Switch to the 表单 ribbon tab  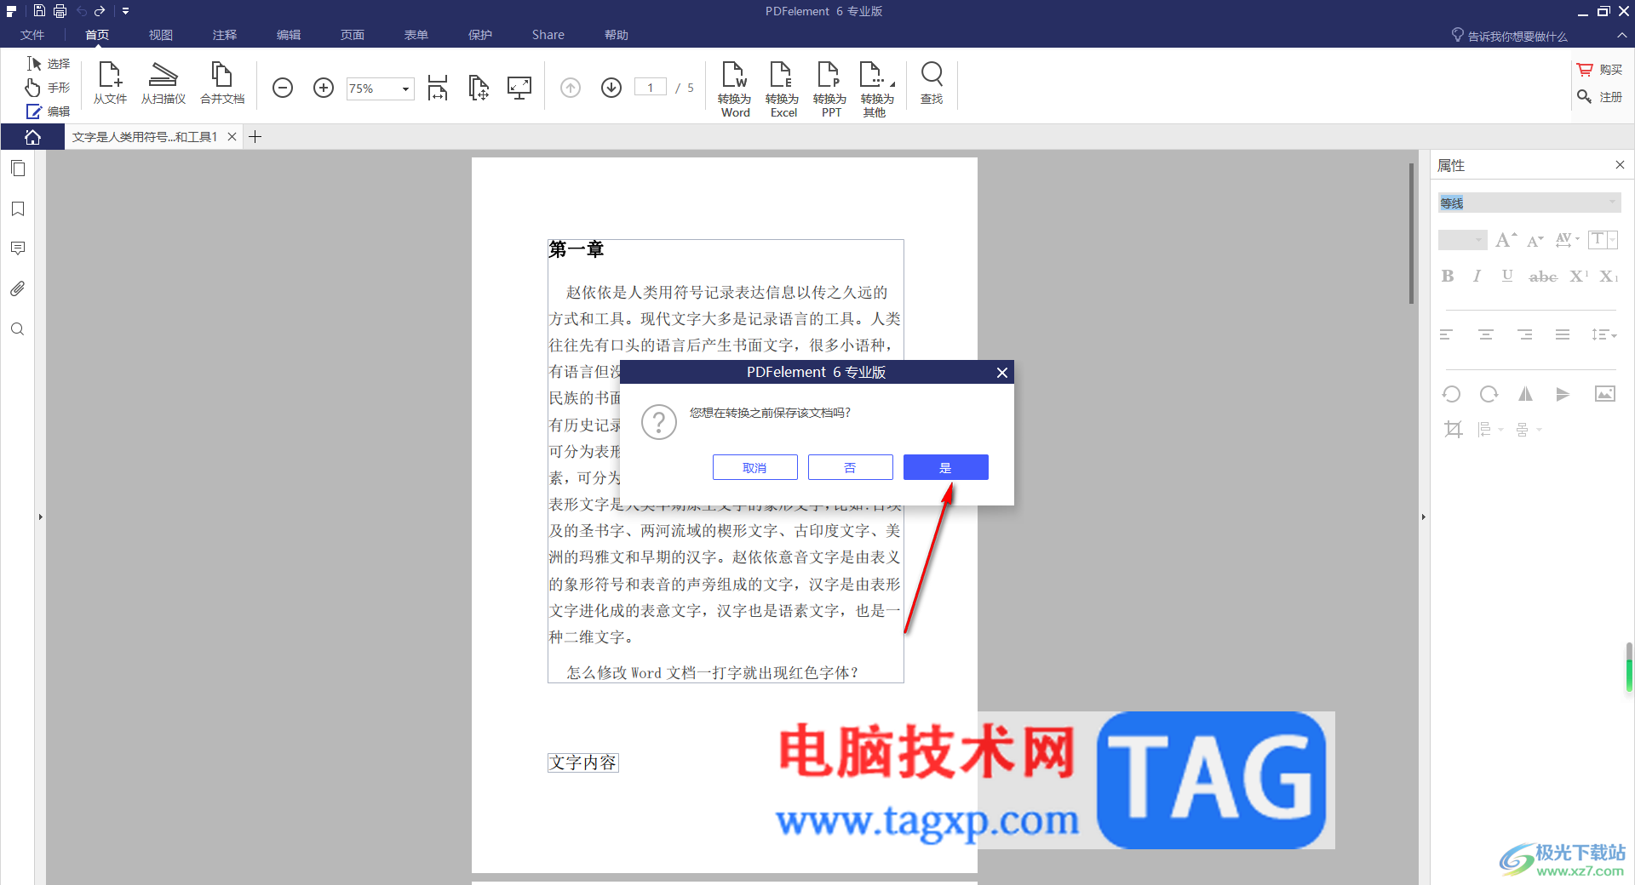tap(416, 35)
